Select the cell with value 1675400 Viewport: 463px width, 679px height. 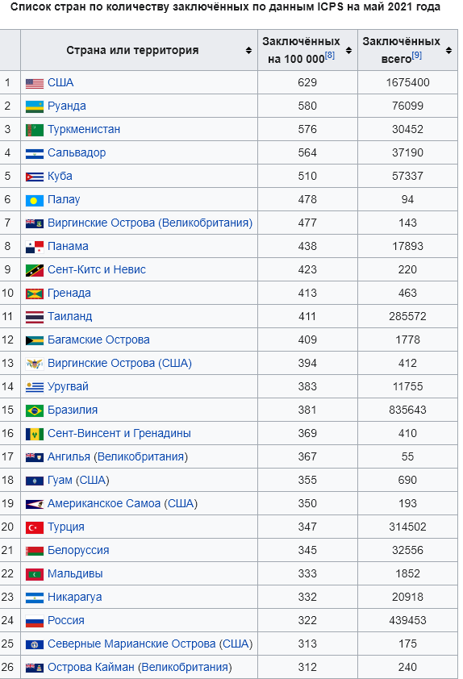pyautogui.click(x=407, y=83)
